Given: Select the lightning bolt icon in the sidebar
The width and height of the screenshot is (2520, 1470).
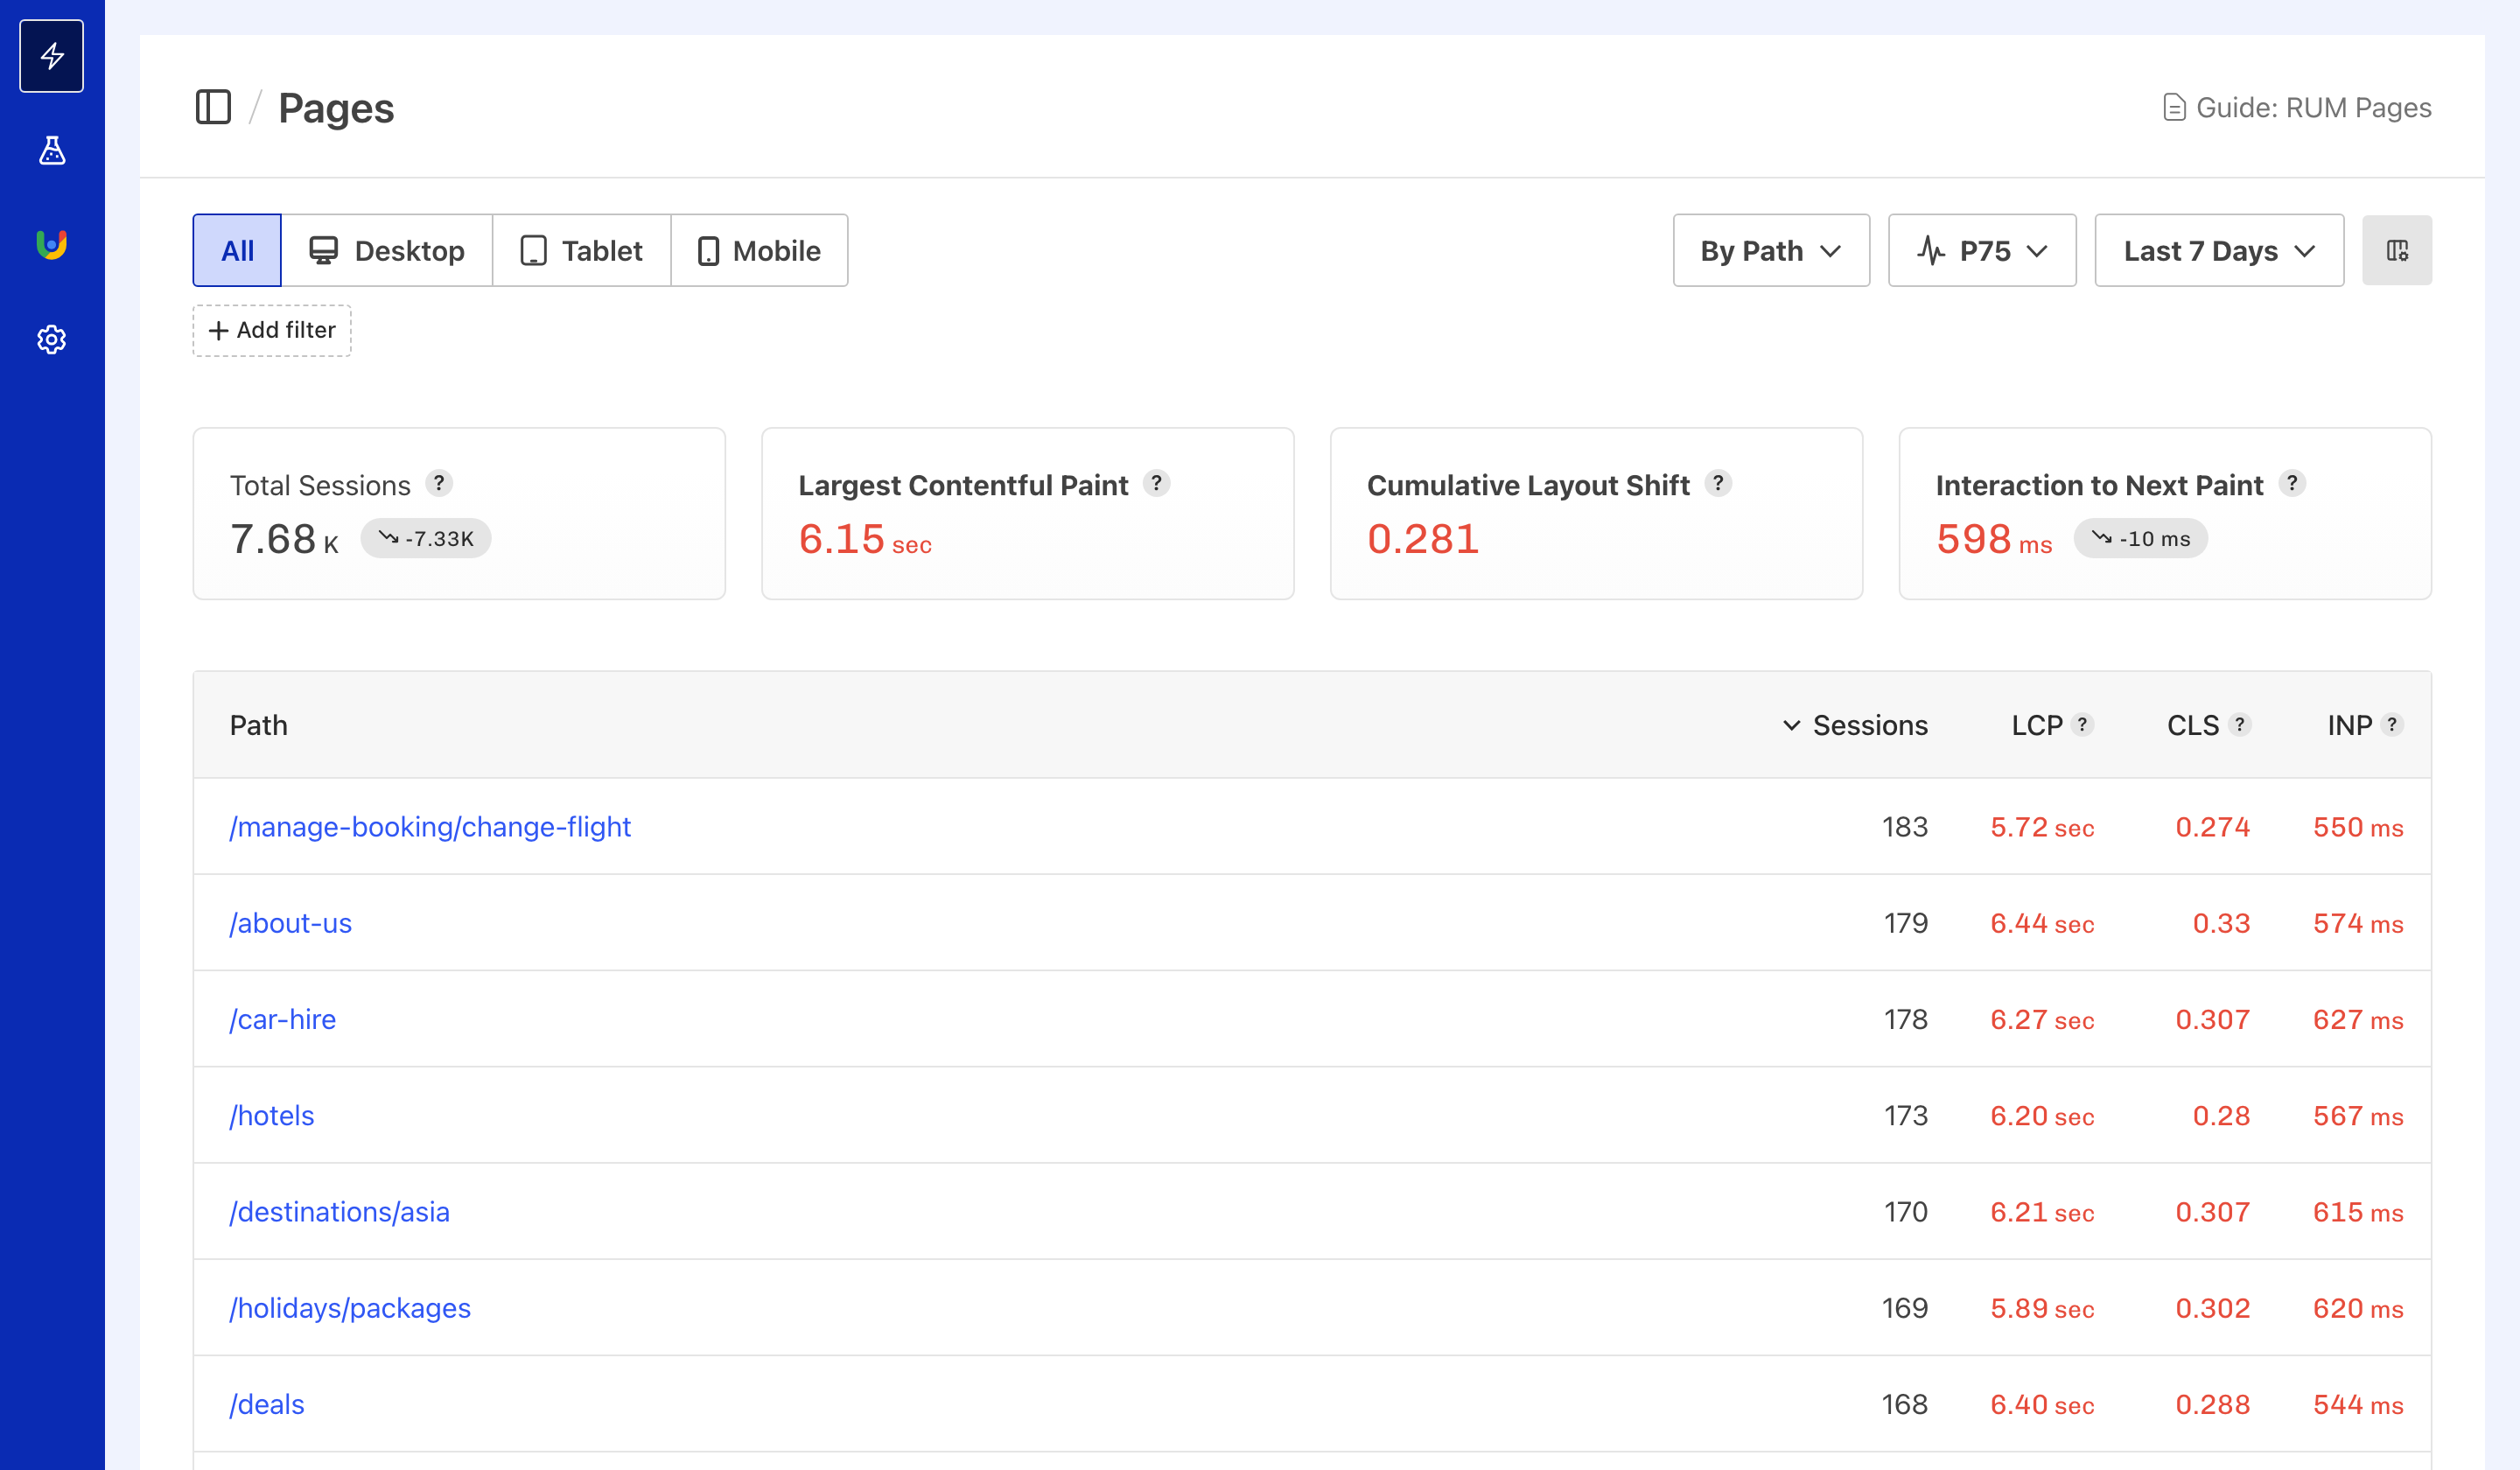Looking at the screenshot, I should click(x=51, y=56).
